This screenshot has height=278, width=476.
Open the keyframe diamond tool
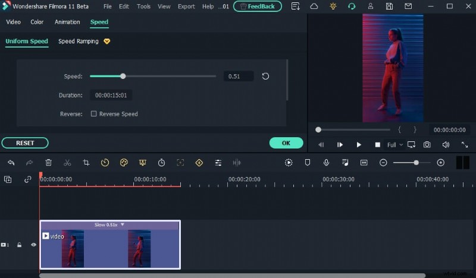coord(199,163)
